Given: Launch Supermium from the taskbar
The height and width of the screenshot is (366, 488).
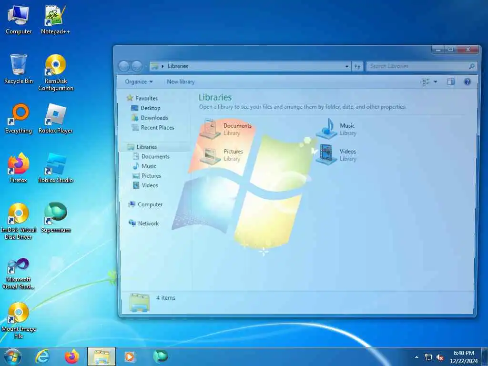Looking at the screenshot, I should (160, 356).
